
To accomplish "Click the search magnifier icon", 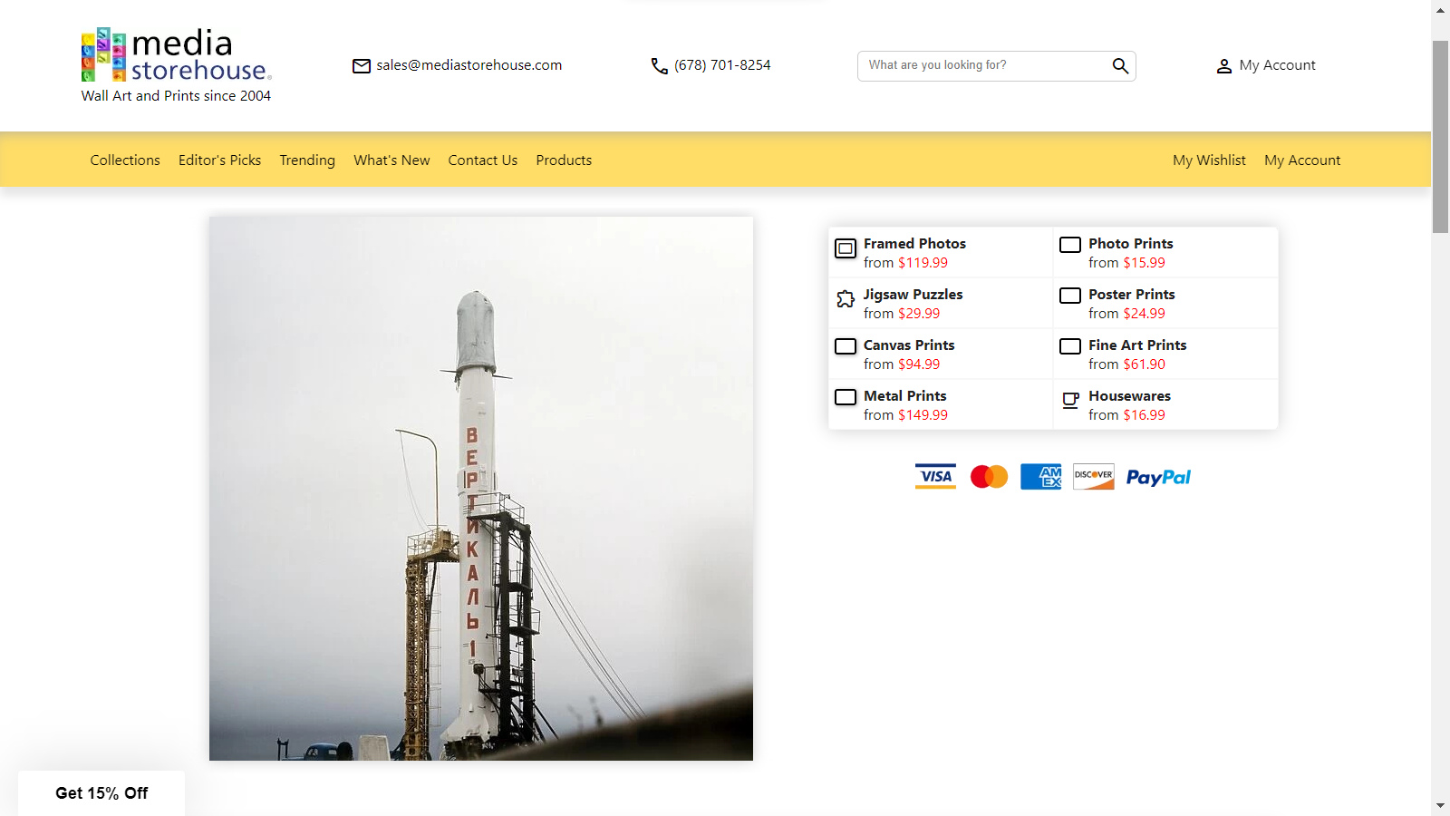I will point(1120,66).
